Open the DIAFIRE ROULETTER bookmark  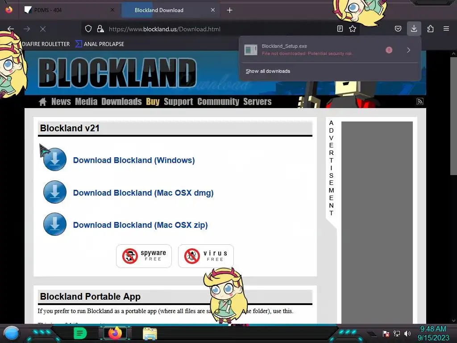click(x=46, y=44)
